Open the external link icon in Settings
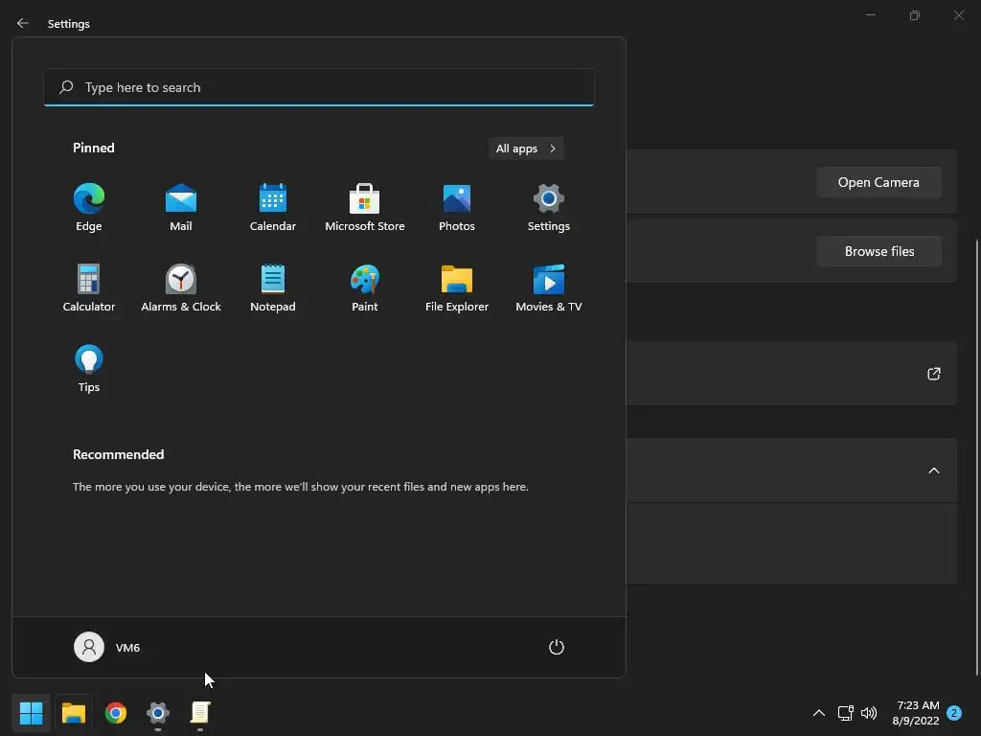 coord(933,374)
